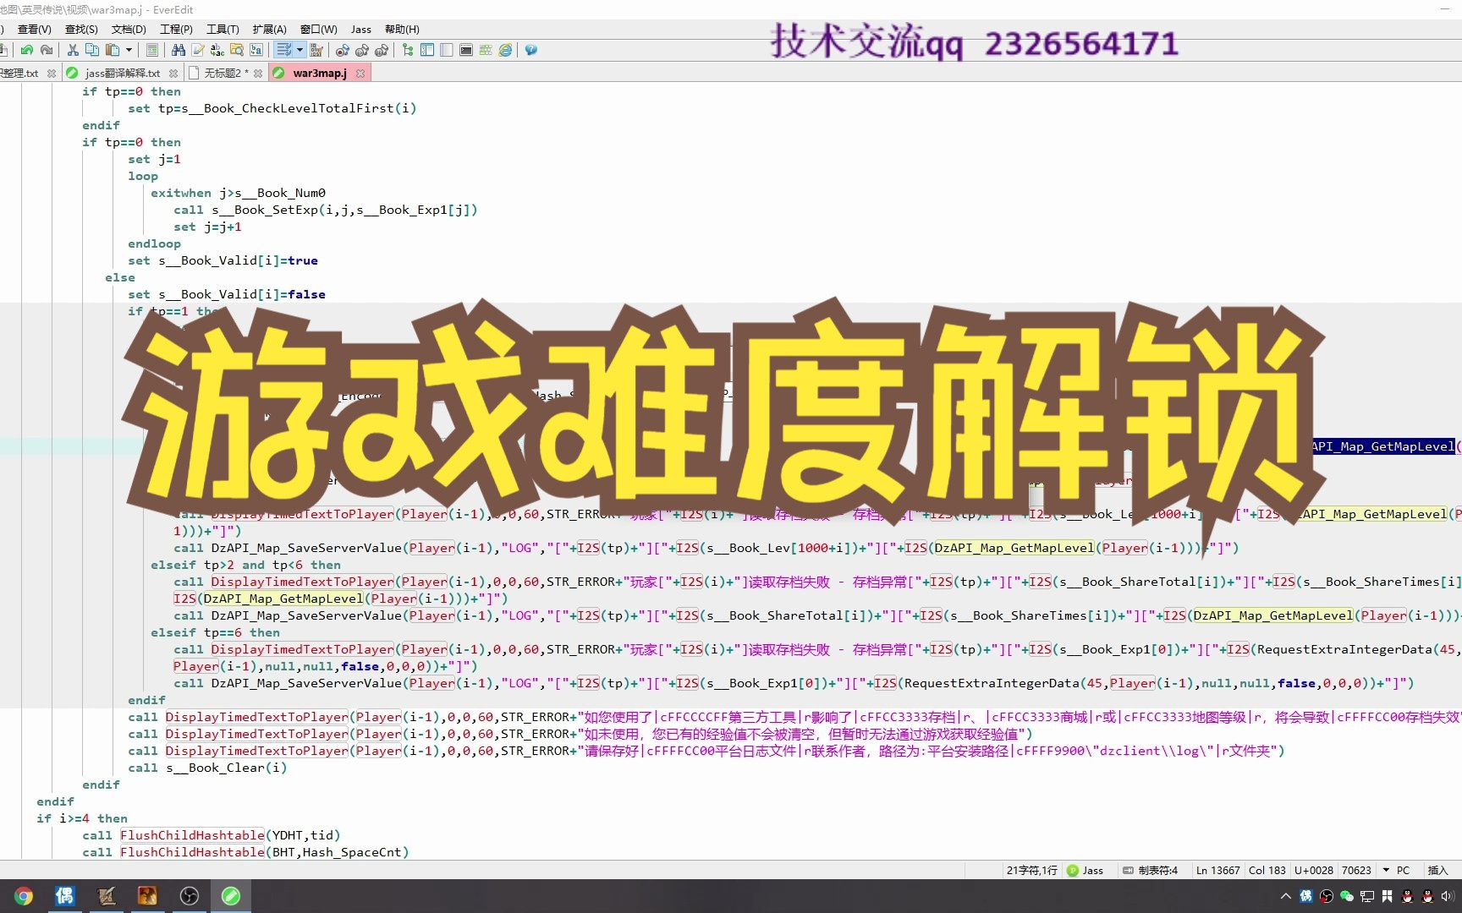Click the Col 183 status bar entry
This screenshot has width=1462, height=913.
pos(1267,870)
